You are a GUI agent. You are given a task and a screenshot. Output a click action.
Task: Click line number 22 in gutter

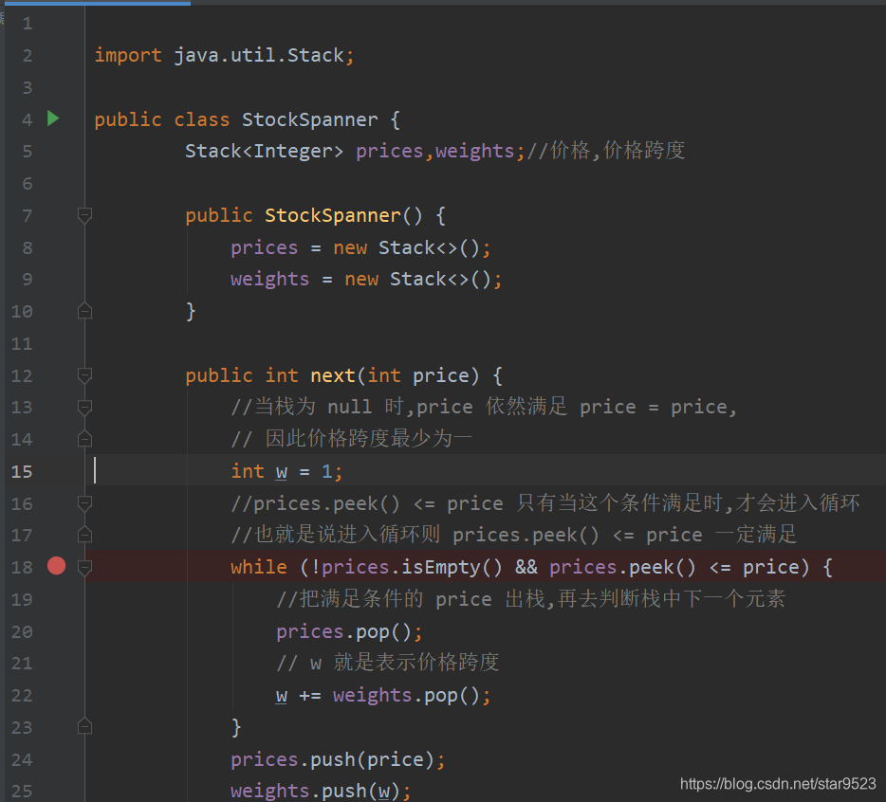tap(22, 695)
